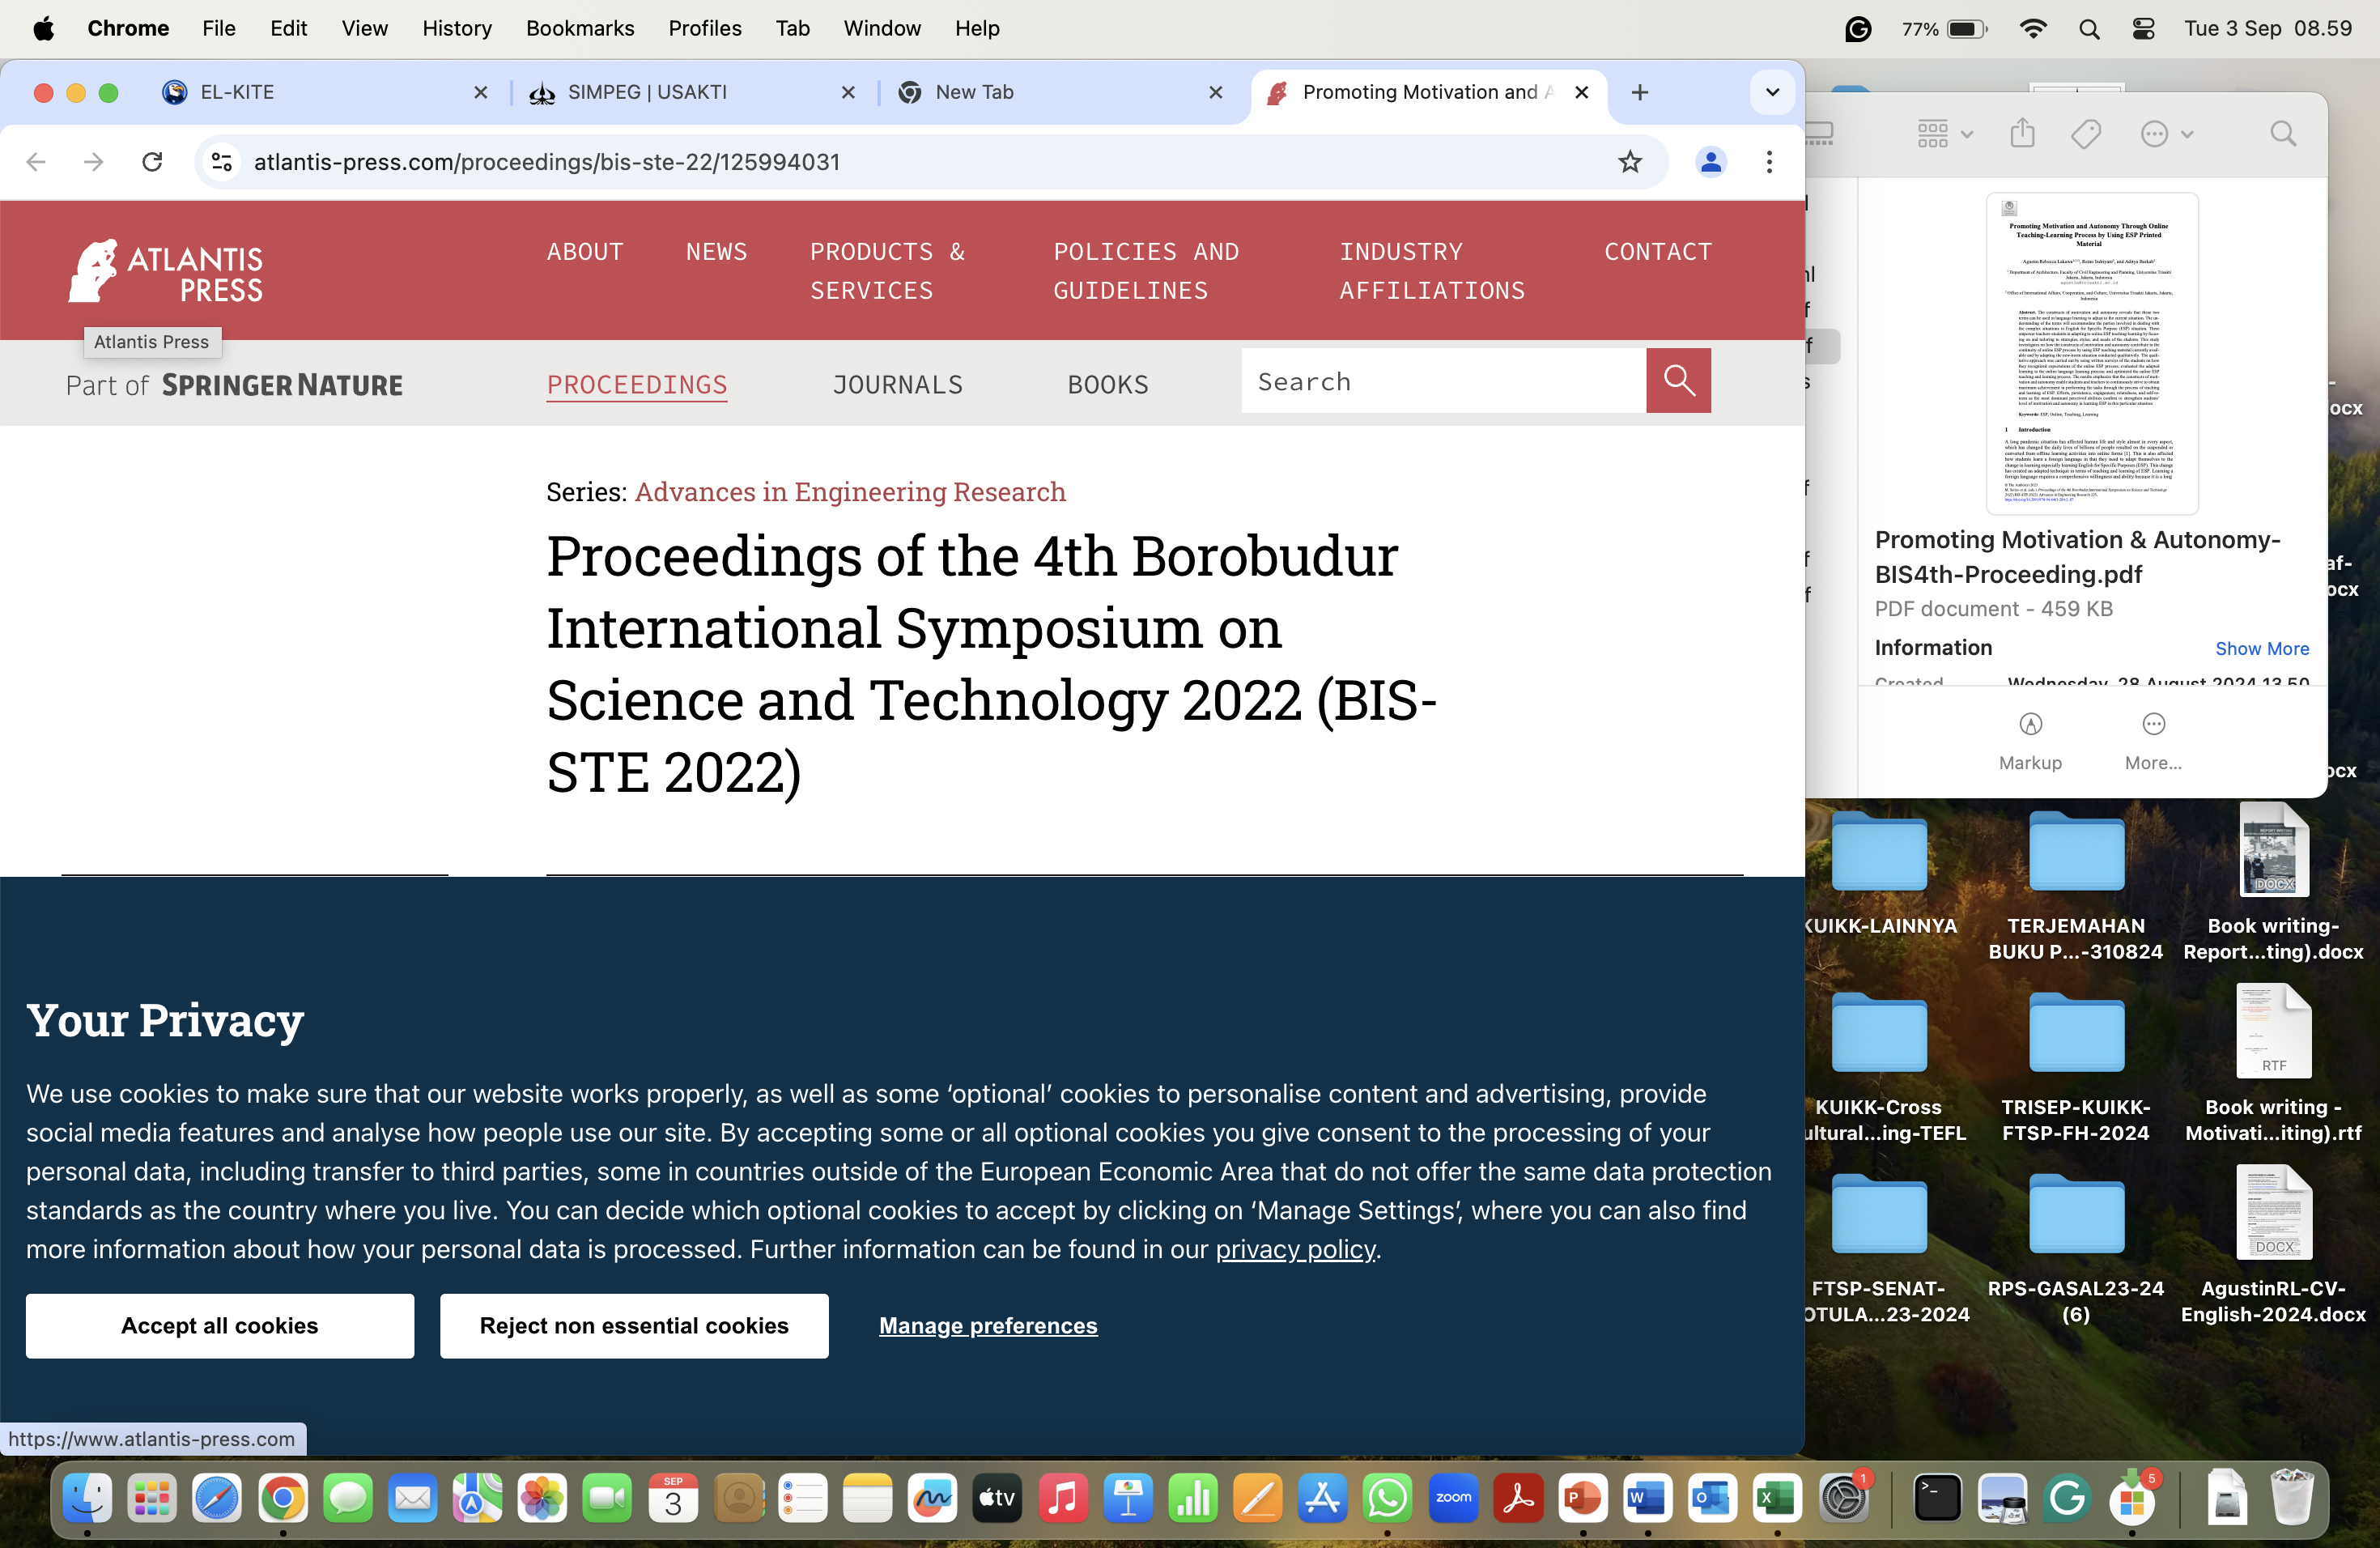Open Advances in Engineering Research series link
2380x1548 pixels.
point(850,492)
